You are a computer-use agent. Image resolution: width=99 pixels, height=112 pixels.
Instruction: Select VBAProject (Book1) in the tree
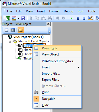click(x=28, y=37)
